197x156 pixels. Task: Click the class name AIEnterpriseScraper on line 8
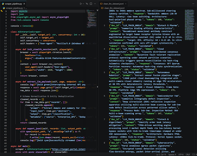[x=29, y=32]
